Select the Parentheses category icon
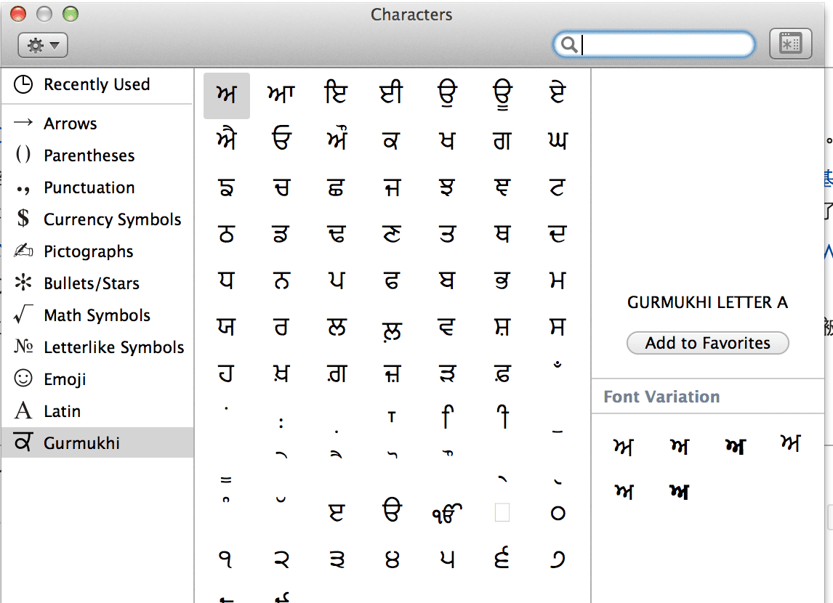The width and height of the screenshot is (833, 603). 23,155
